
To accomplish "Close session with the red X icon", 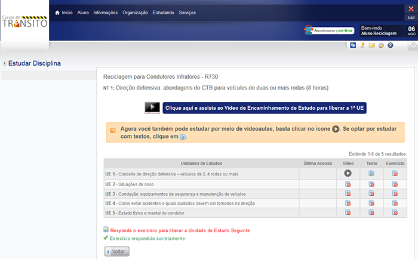I will 411,9.
